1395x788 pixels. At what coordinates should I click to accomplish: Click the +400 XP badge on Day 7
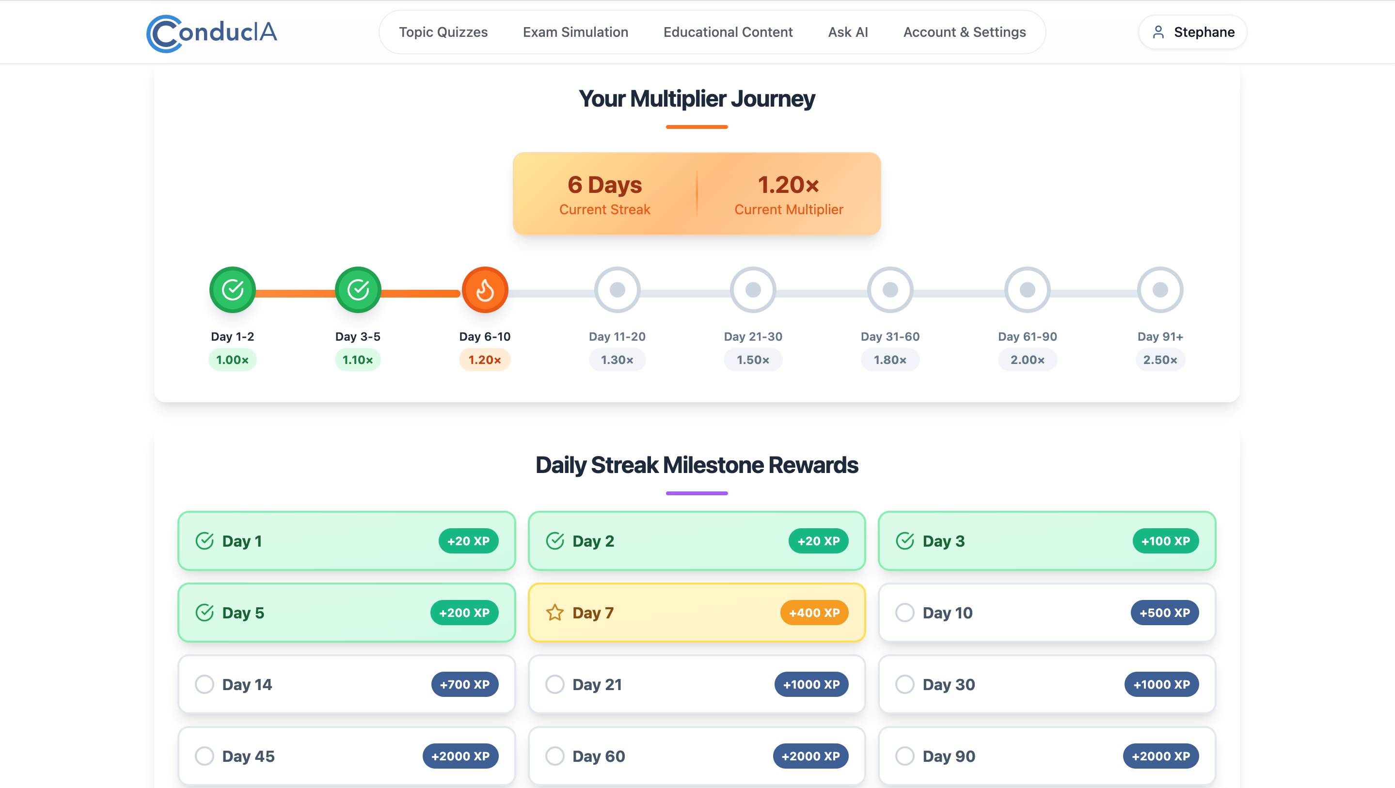813,613
